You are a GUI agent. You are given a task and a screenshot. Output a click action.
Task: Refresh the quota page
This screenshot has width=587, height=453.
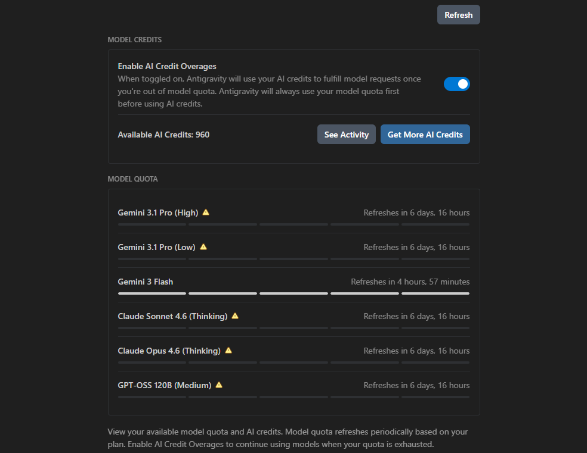click(x=458, y=15)
